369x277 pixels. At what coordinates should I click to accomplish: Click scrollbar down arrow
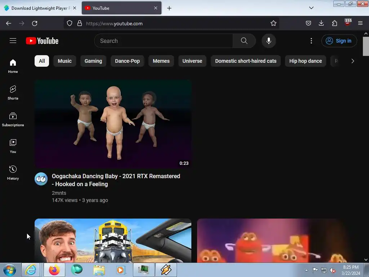(x=366, y=260)
